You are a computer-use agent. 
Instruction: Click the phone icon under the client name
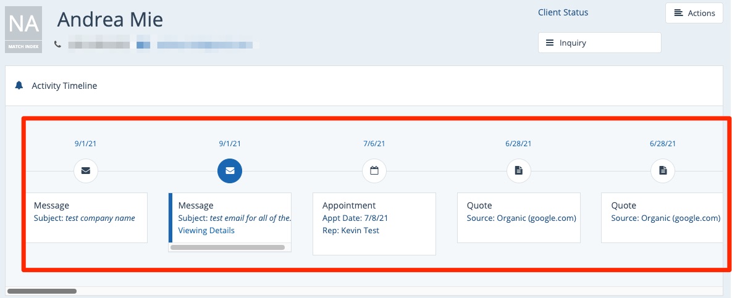tap(58, 44)
